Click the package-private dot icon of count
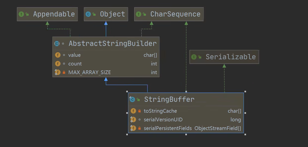This screenshot has width=308, height=147. pos(64,64)
